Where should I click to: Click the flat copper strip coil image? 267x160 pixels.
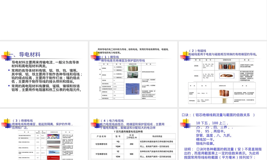coord(227,76)
